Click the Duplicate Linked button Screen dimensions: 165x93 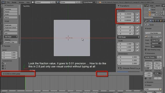click(x=11, y=28)
